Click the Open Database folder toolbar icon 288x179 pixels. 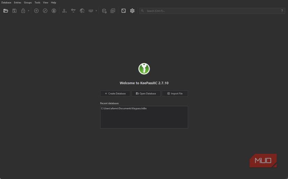[x=6, y=11]
